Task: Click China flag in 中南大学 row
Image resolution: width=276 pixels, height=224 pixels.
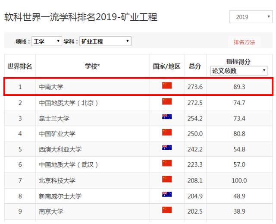Action: point(167,85)
